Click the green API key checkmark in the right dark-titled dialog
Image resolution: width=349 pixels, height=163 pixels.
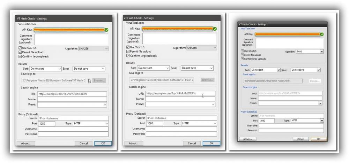(x=322, y=34)
